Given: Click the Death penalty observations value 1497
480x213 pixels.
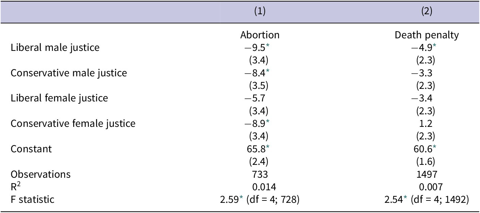Looking at the screenshot, I should tap(426, 174).
